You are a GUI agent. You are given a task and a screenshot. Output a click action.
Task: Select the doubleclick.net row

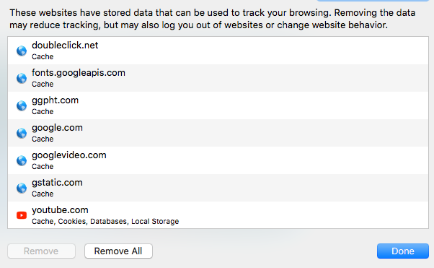218,51
